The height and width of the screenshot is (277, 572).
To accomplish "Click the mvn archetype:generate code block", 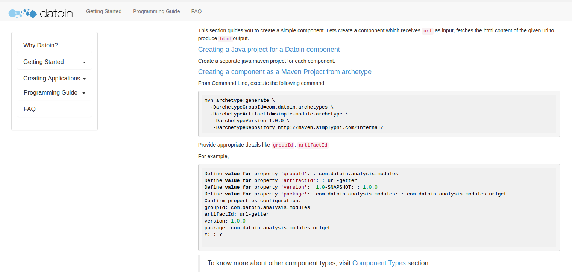I will (379, 114).
